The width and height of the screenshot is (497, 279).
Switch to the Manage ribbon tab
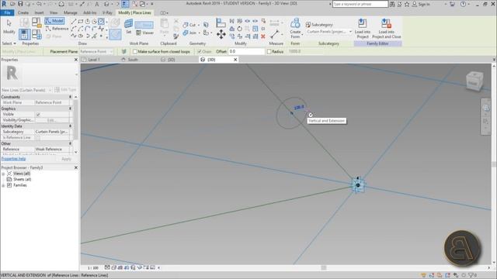(x=71, y=12)
